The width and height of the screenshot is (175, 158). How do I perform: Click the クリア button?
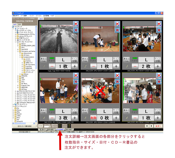41,126
